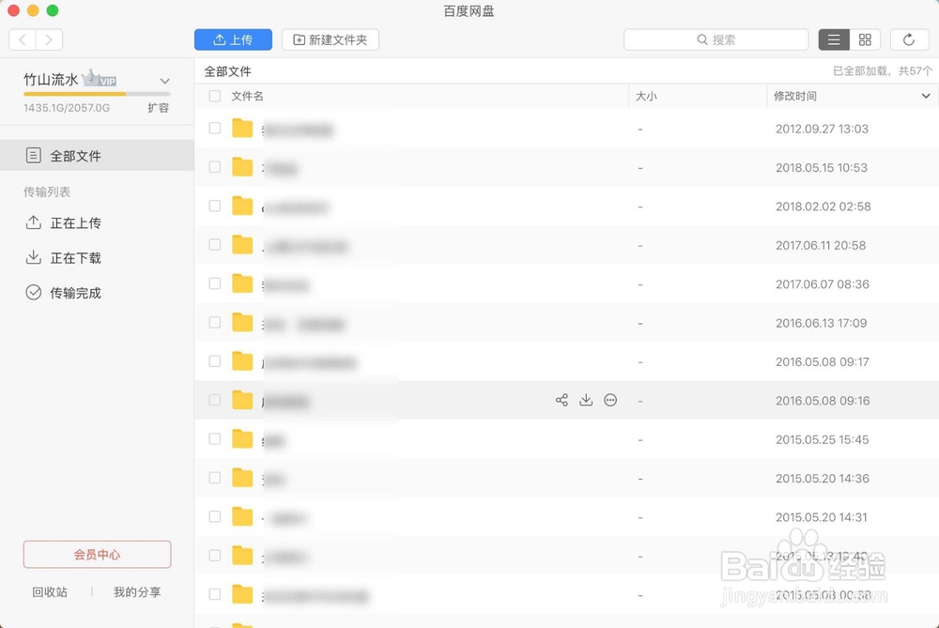Open folder icon dated 2015.05.20 14:31
Viewport: 939px width, 628px height.
[242, 516]
